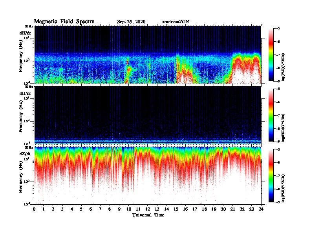
Task: Select the dH/dt panel label
Action: pyautogui.click(x=25, y=33)
